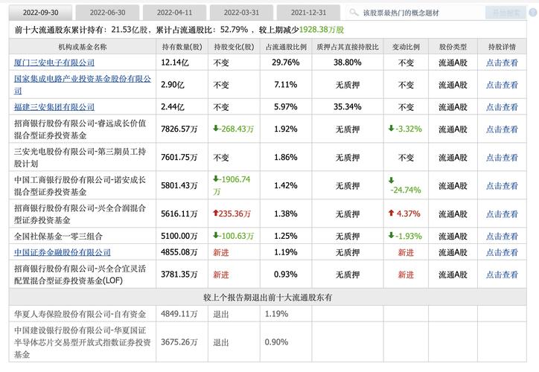
Task: Click the 持股详情 column header
Action: [x=502, y=47]
